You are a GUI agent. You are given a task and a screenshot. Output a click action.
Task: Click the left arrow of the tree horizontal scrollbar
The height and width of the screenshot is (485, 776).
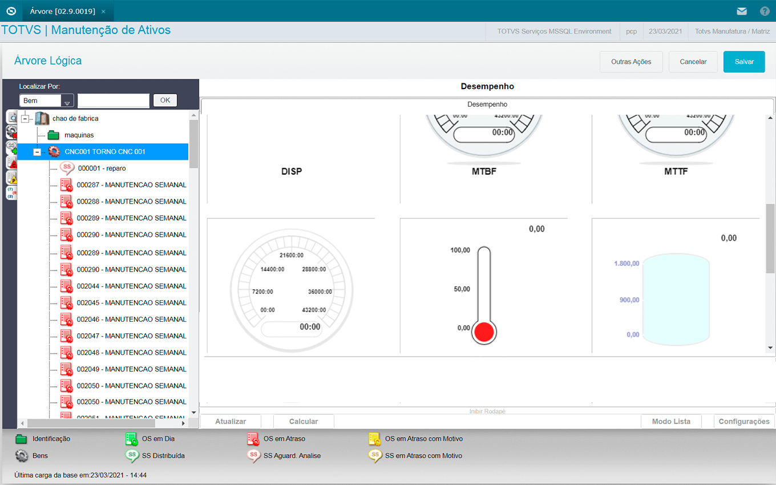[x=22, y=423]
